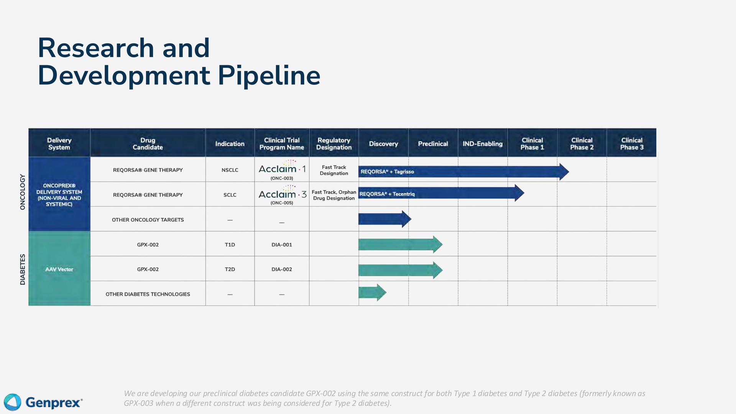This screenshot has height=414, width=736.
Task: Click the NSCLC indication cell
Action: coord(230,170)
